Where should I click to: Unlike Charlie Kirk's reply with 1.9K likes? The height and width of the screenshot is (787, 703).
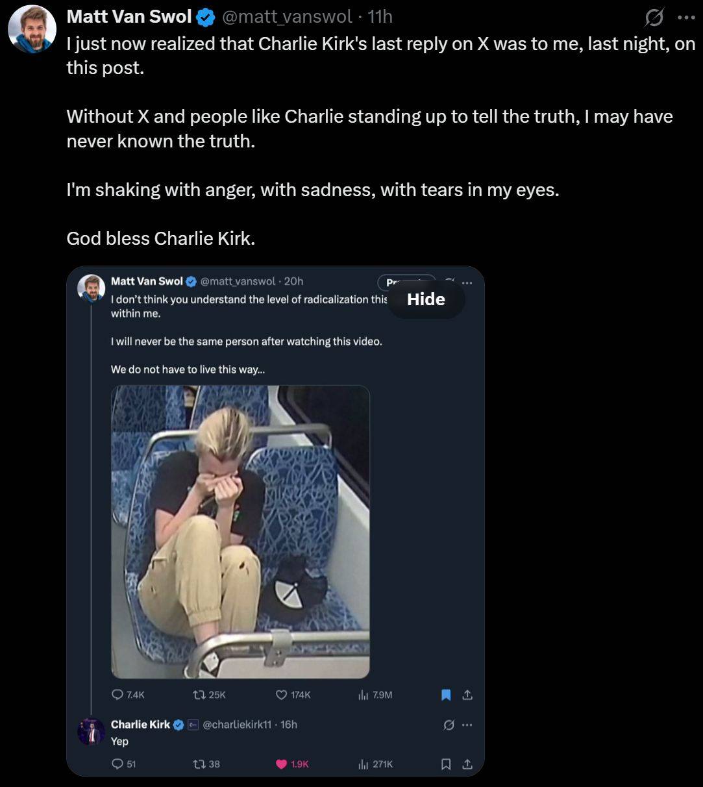282,764
